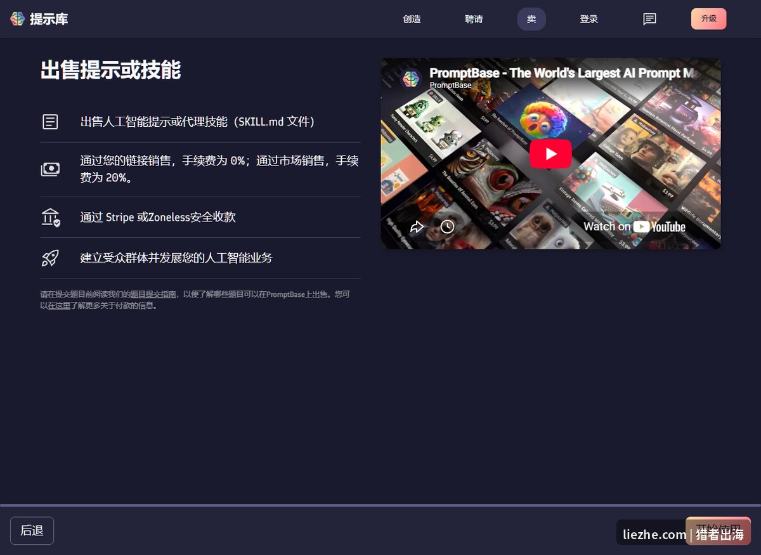The height and width of the screenshot is (555, 761).
Task: Click the PromptBase channel avatar in video
Action: tap(412, 79)
